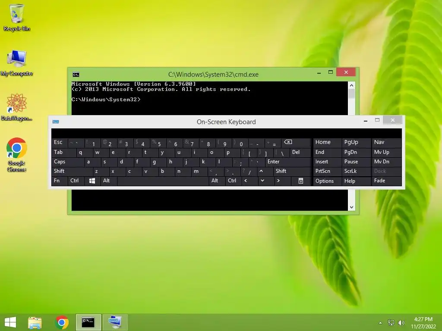The width and height of the screenshot is (442, 331).
Task: Tap the PgDn key
Action: coord(356,152)
